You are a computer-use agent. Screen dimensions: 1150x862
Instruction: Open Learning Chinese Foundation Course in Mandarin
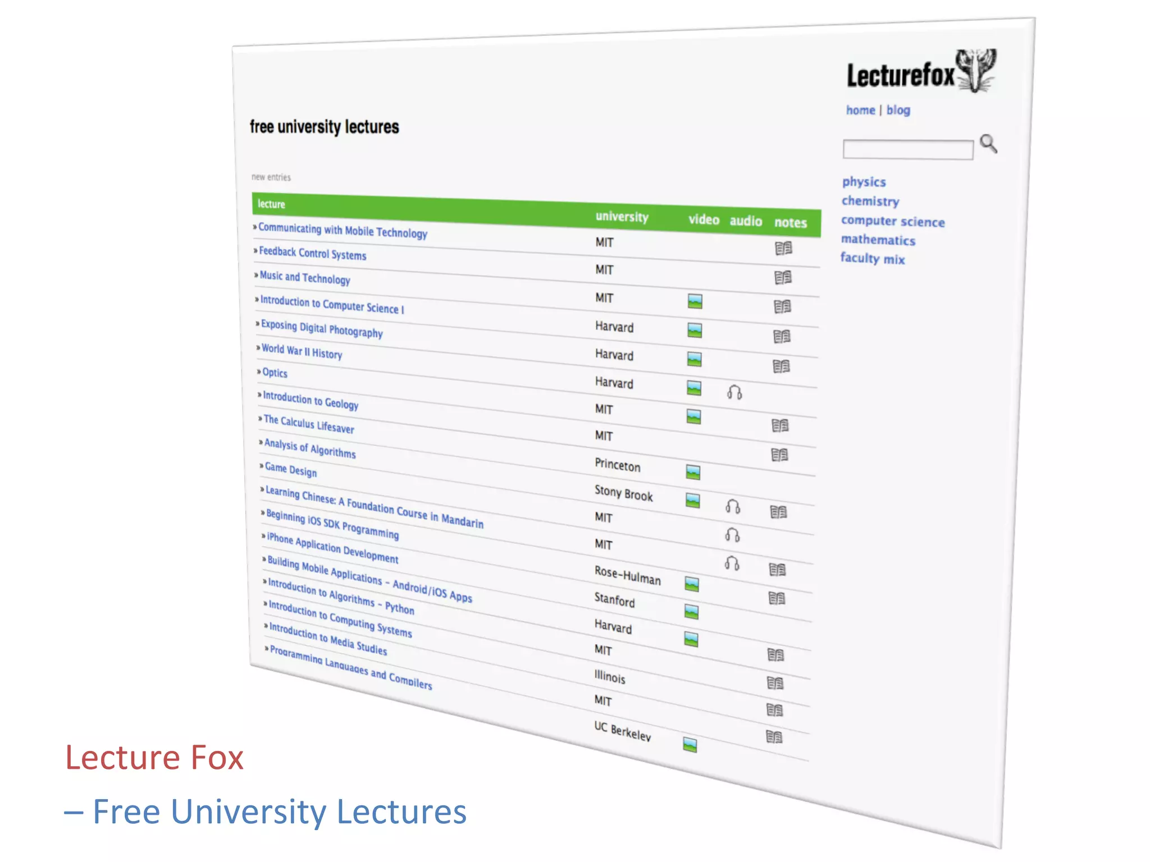(x=375, y=506)
